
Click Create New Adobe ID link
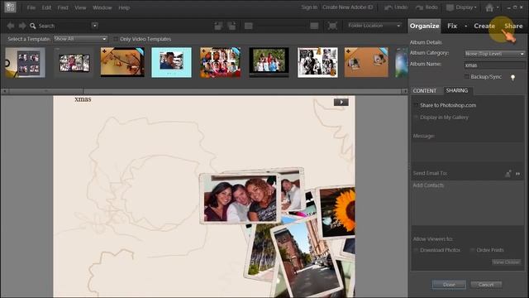coord(347,7)
